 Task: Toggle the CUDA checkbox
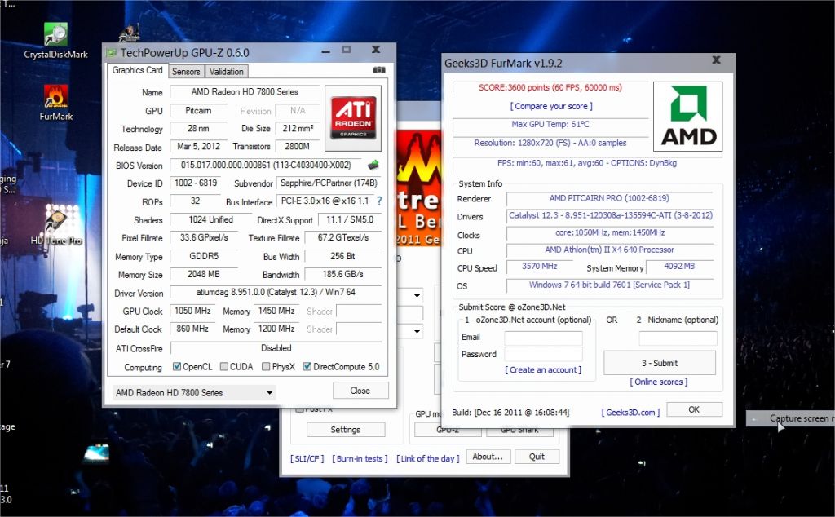click(x=224, y=366)
